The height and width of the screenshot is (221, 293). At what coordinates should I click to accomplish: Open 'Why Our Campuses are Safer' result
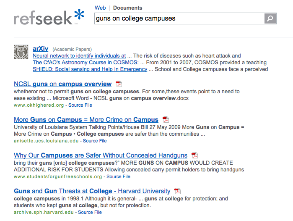point(101,155)
